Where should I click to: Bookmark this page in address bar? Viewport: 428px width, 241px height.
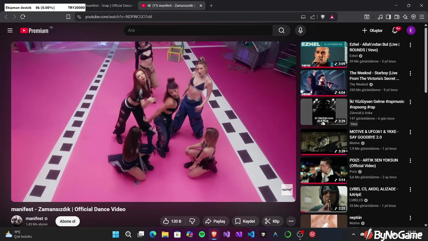(x=68, y=17)
